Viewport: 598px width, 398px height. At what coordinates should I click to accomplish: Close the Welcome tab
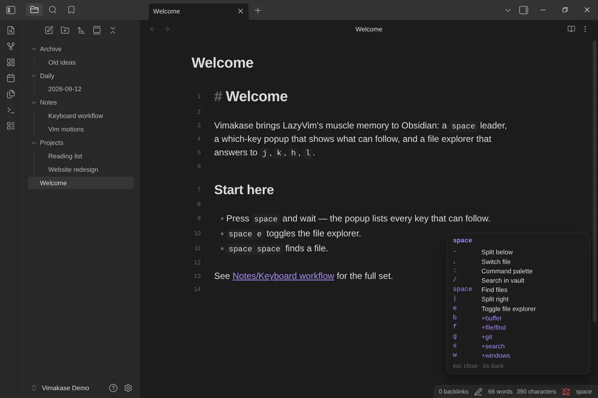click(240, 11)
